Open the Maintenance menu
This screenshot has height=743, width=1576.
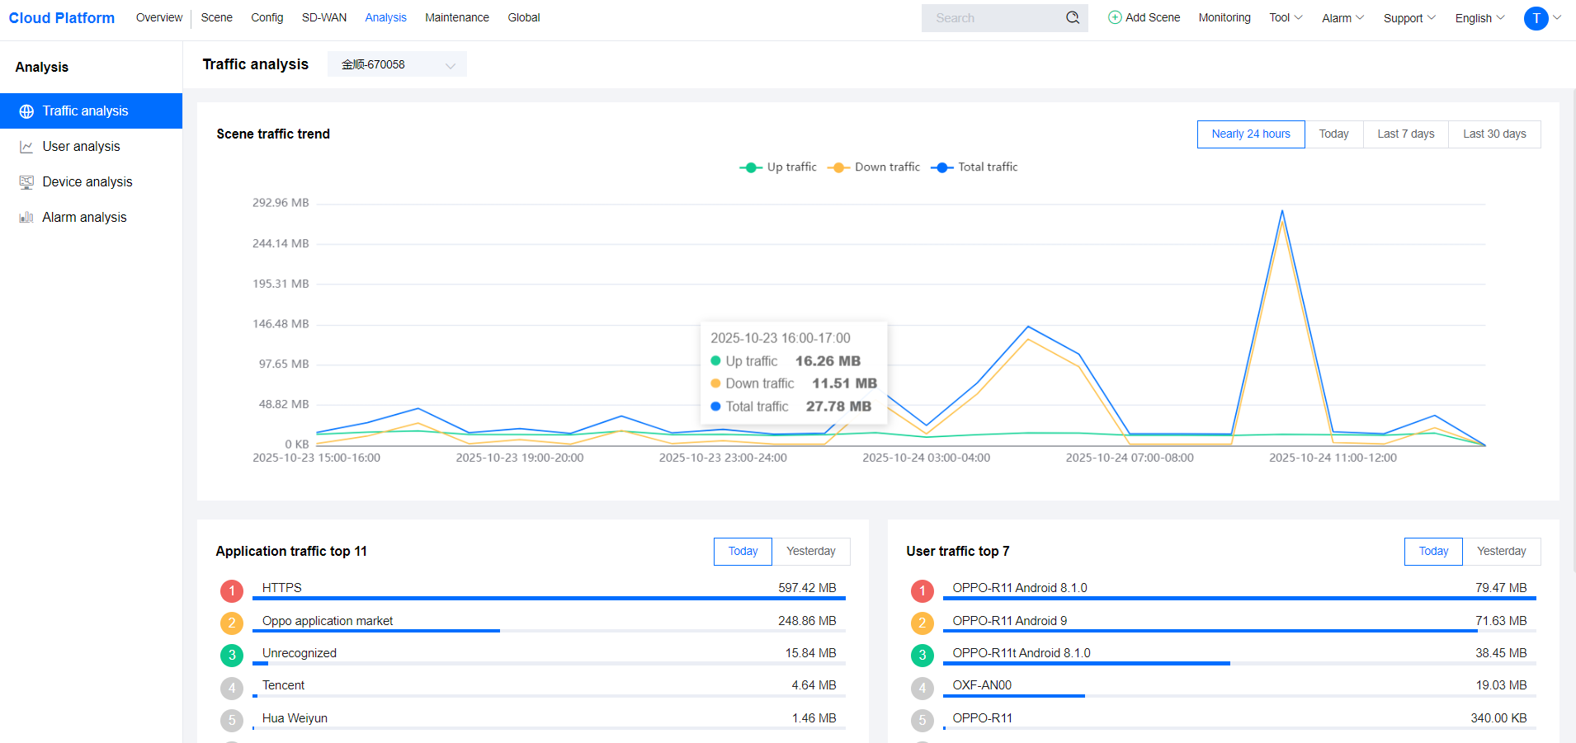click(x=456, y=17)
